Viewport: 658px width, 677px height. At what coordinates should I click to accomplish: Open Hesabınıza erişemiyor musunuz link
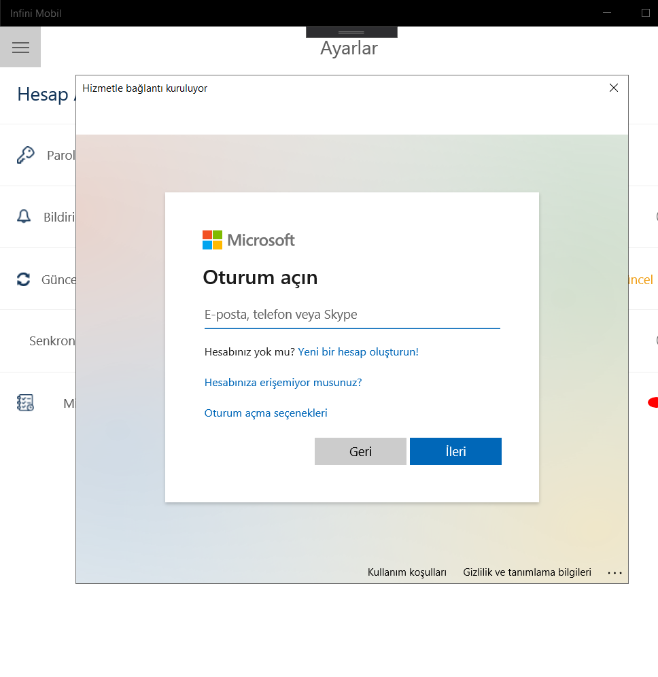[283, 383]
